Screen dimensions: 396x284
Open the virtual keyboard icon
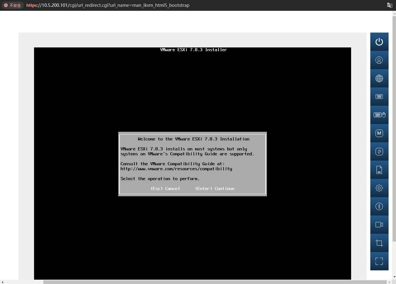[379, 97]
